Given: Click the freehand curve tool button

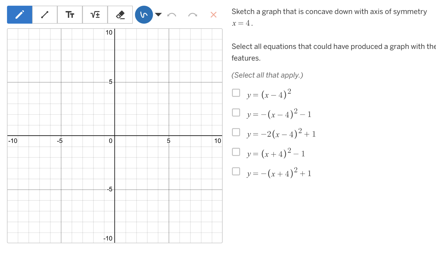Looking at the screenshot, I should click(144, 15).
